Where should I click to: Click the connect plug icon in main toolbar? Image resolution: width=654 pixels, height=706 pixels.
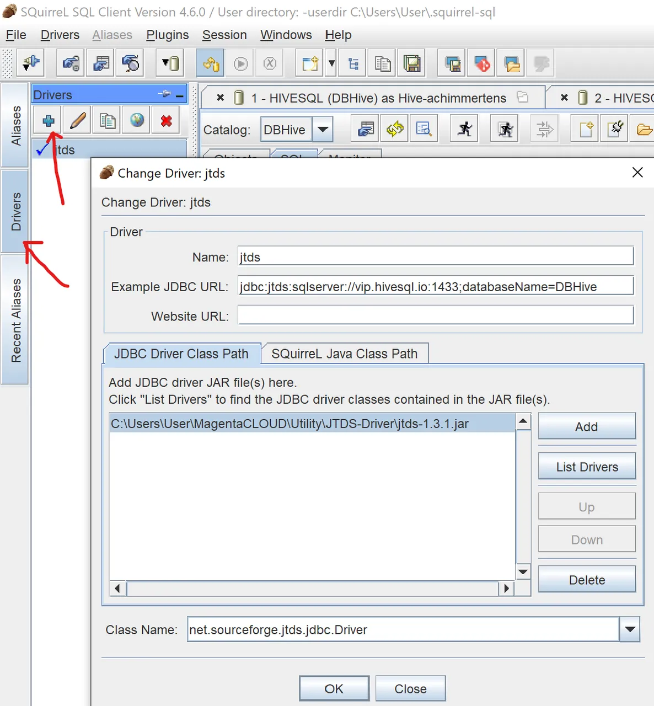tap(31, 63)
